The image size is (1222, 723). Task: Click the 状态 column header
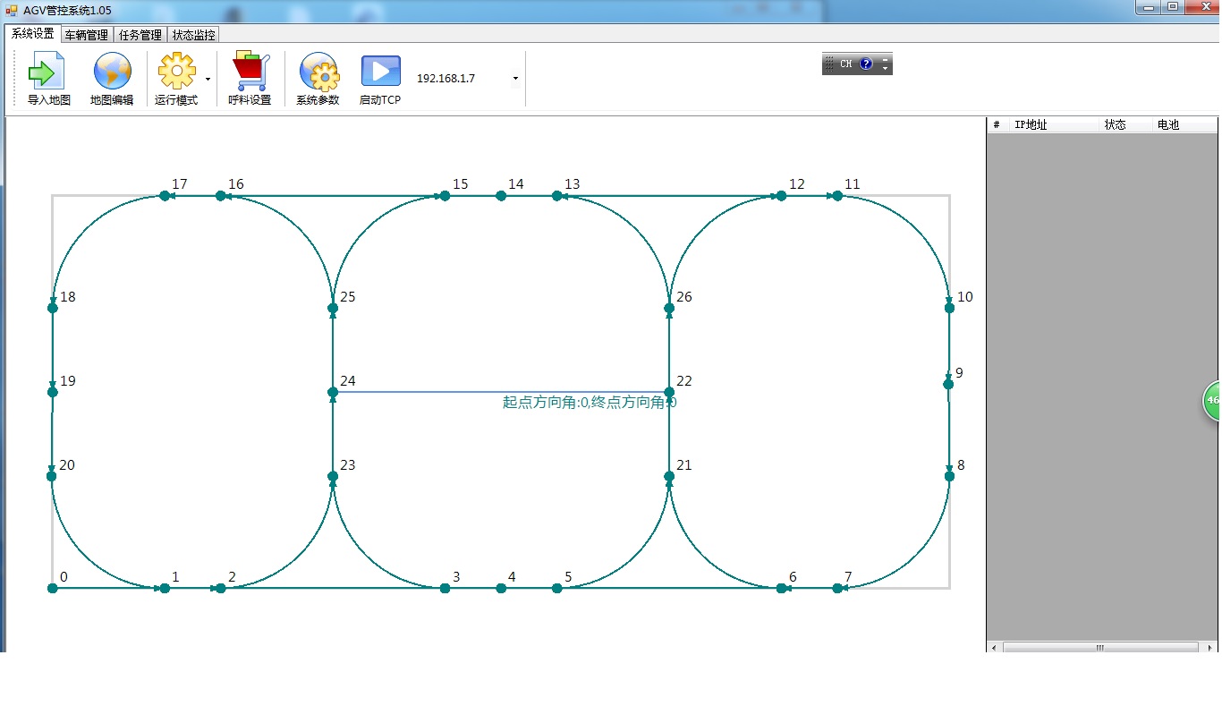[1125, 125]
